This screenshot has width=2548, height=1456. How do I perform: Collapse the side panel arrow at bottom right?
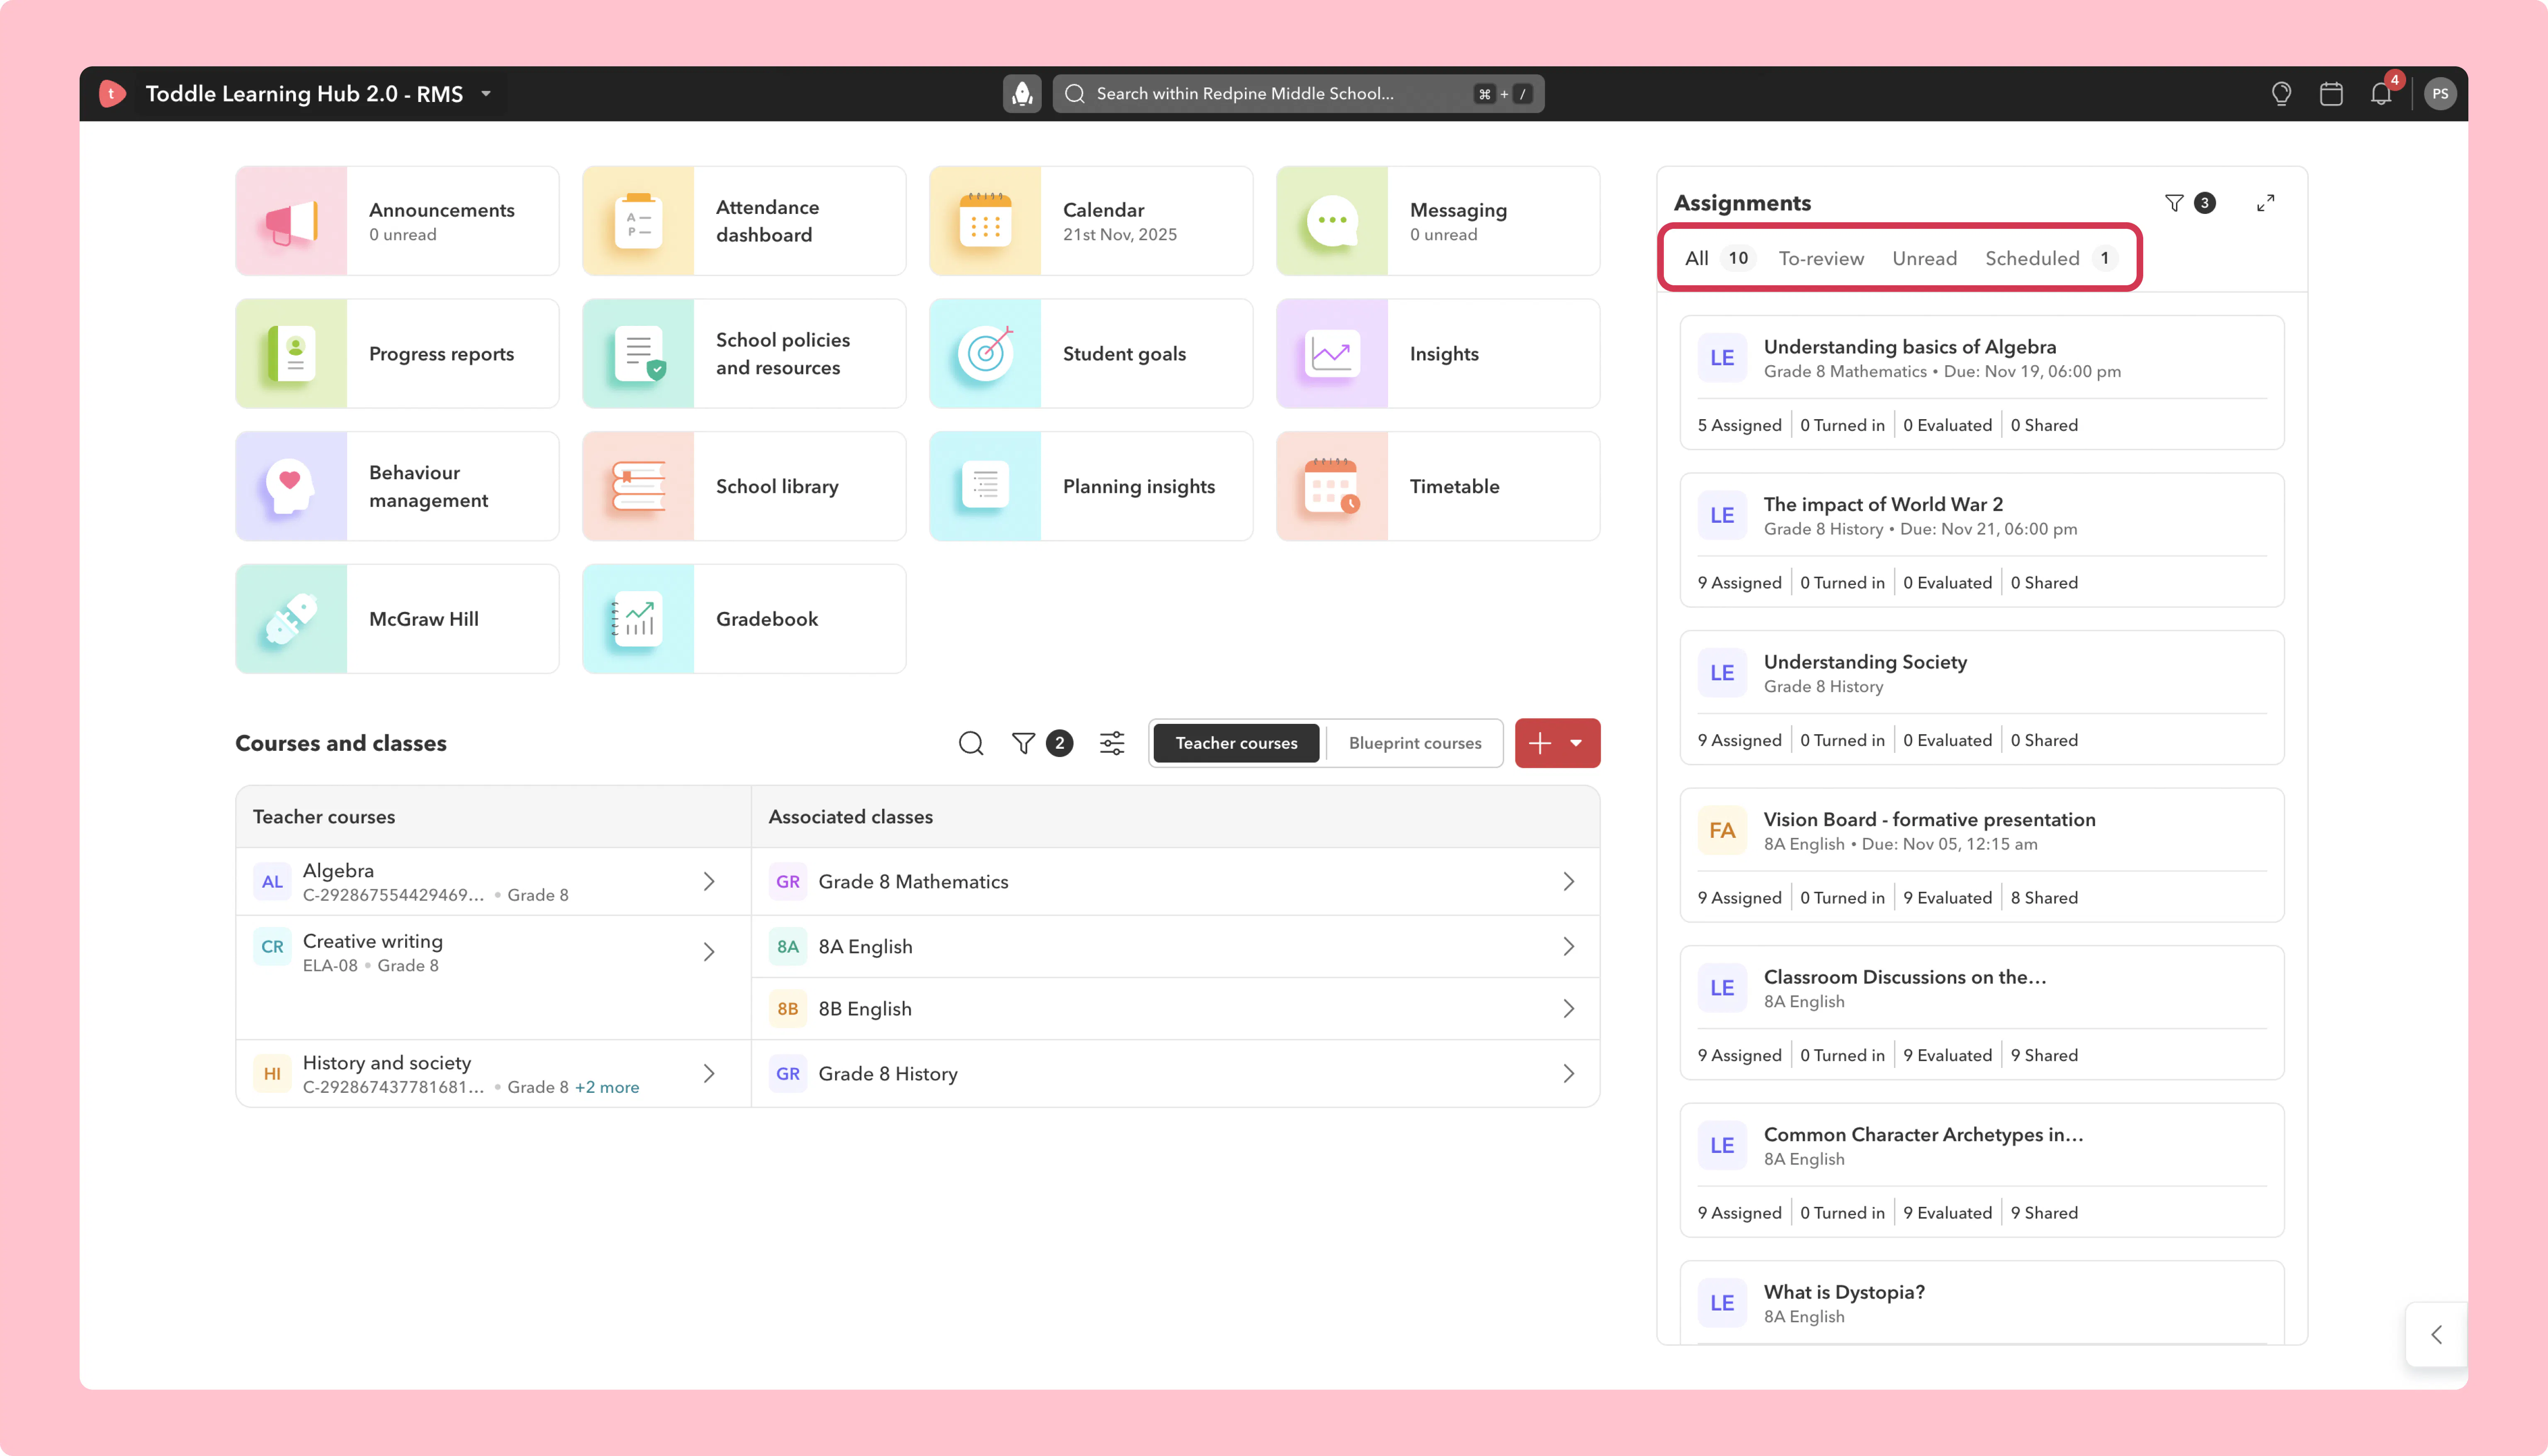click(x=2437, y=1334)
